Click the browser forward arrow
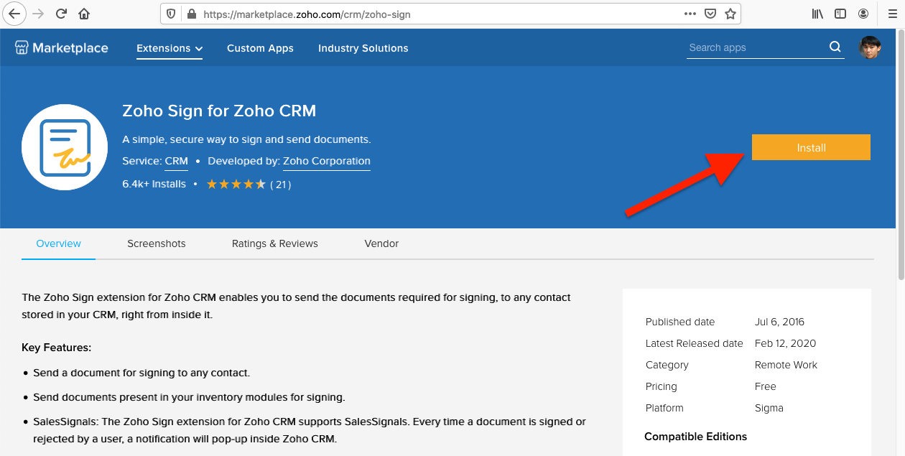 pos(38,14)
